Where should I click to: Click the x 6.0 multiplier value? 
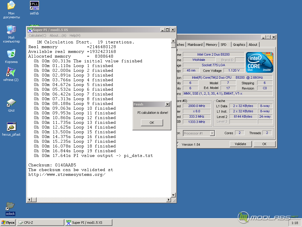196,111
